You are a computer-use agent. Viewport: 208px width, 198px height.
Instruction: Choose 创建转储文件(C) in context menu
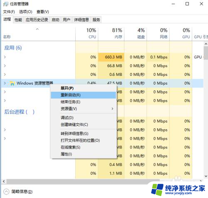pyautogui.click(x=83, y=125)
